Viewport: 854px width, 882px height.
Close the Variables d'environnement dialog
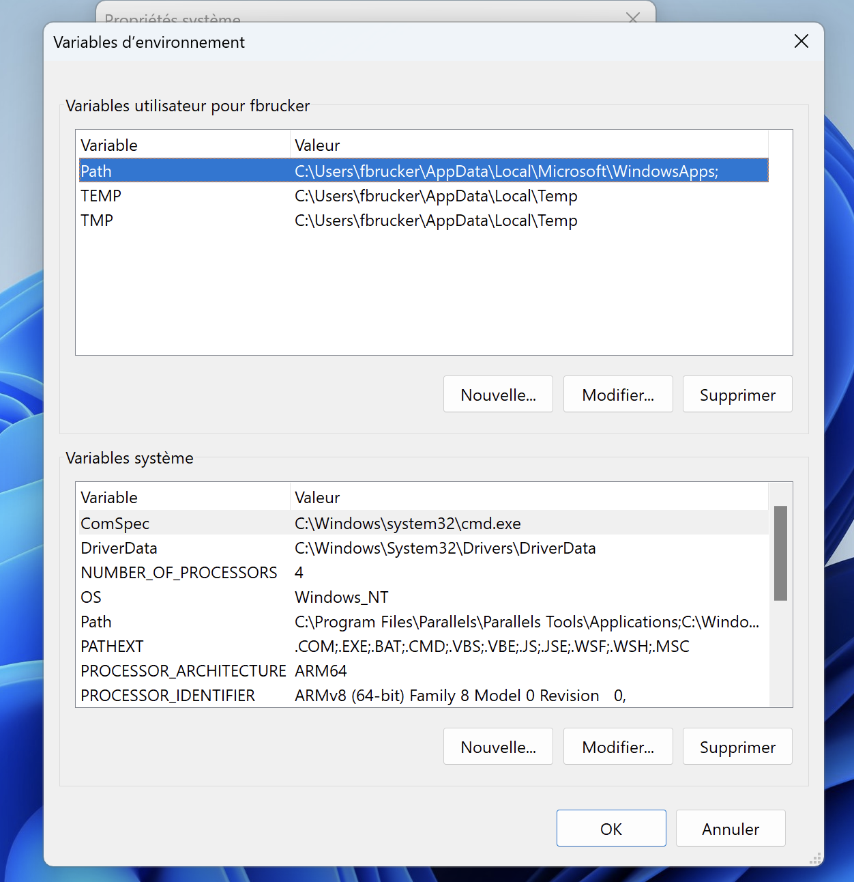tap(801, 42)
